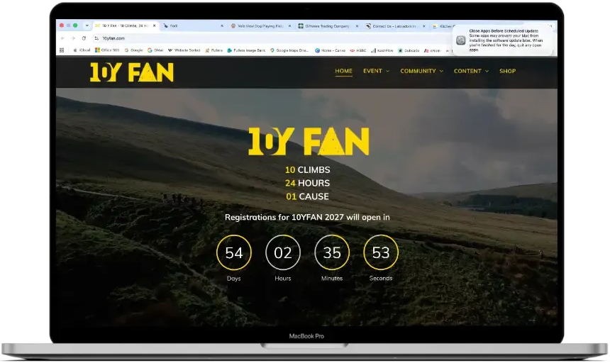Open the KashFlow bookmark
Image resolution: width=610 pixels, height=363 pixels.
pos(382,50)
